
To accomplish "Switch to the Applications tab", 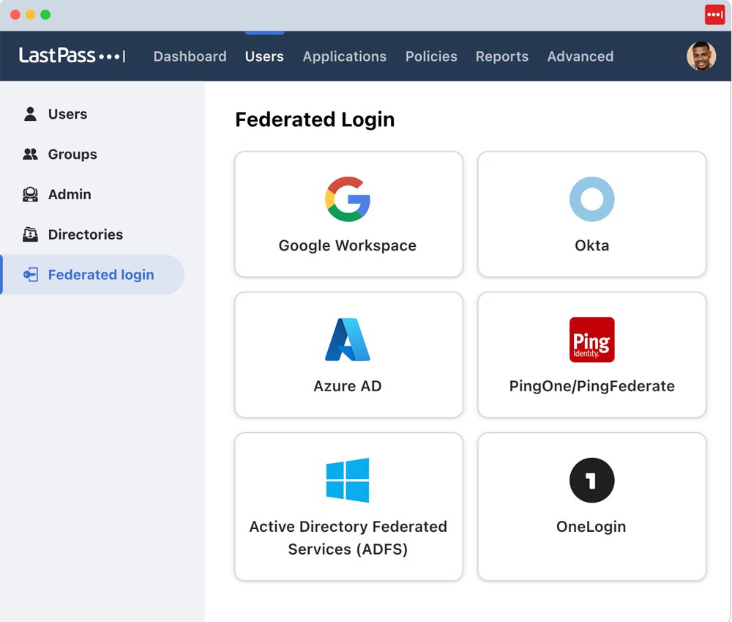I will [344, 56].
